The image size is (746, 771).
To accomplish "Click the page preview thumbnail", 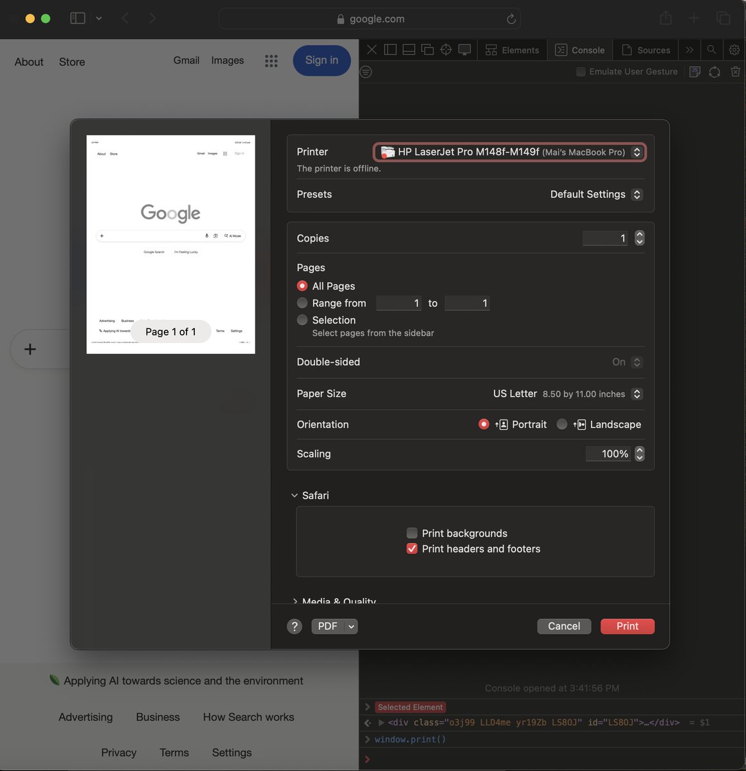I will 171,244.
